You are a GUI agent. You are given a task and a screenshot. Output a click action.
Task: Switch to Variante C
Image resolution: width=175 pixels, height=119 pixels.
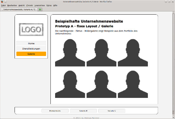112,111
